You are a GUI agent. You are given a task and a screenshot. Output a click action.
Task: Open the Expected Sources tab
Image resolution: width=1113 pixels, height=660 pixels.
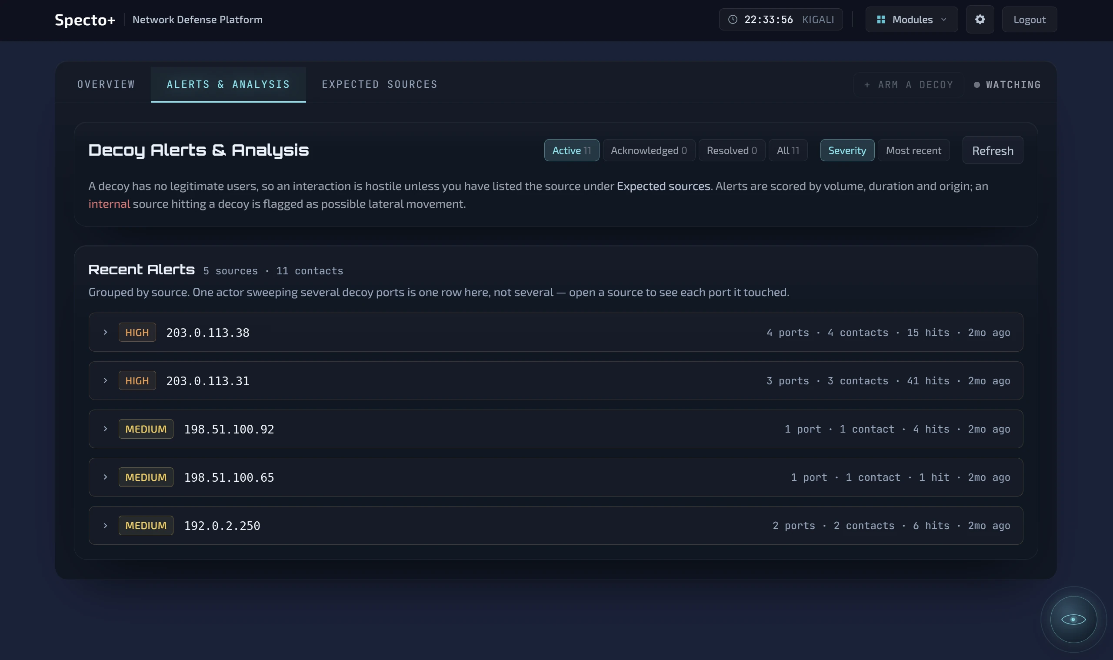(x=379, y=84)
